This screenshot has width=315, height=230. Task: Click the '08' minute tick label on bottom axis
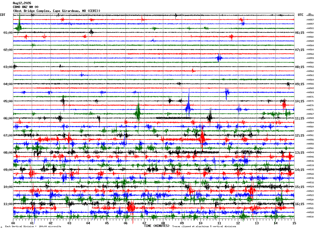pos(163,223)
